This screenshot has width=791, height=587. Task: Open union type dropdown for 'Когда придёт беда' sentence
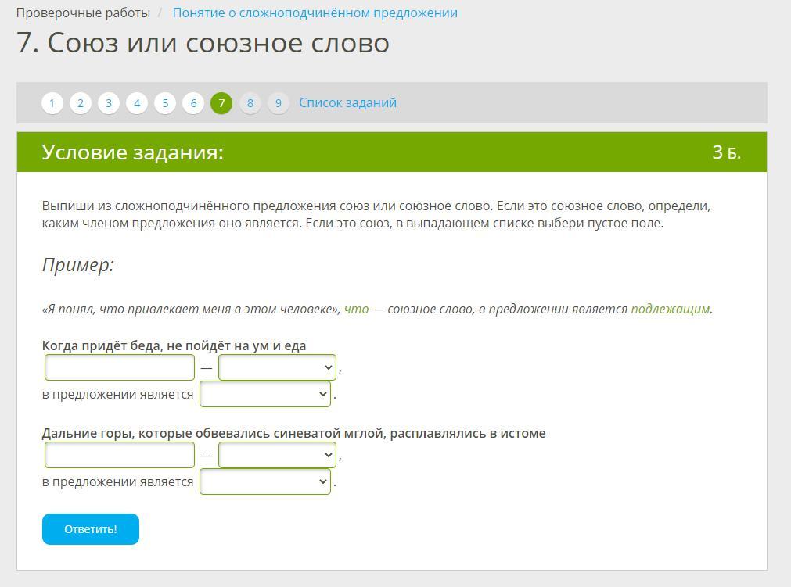[277, 368]
